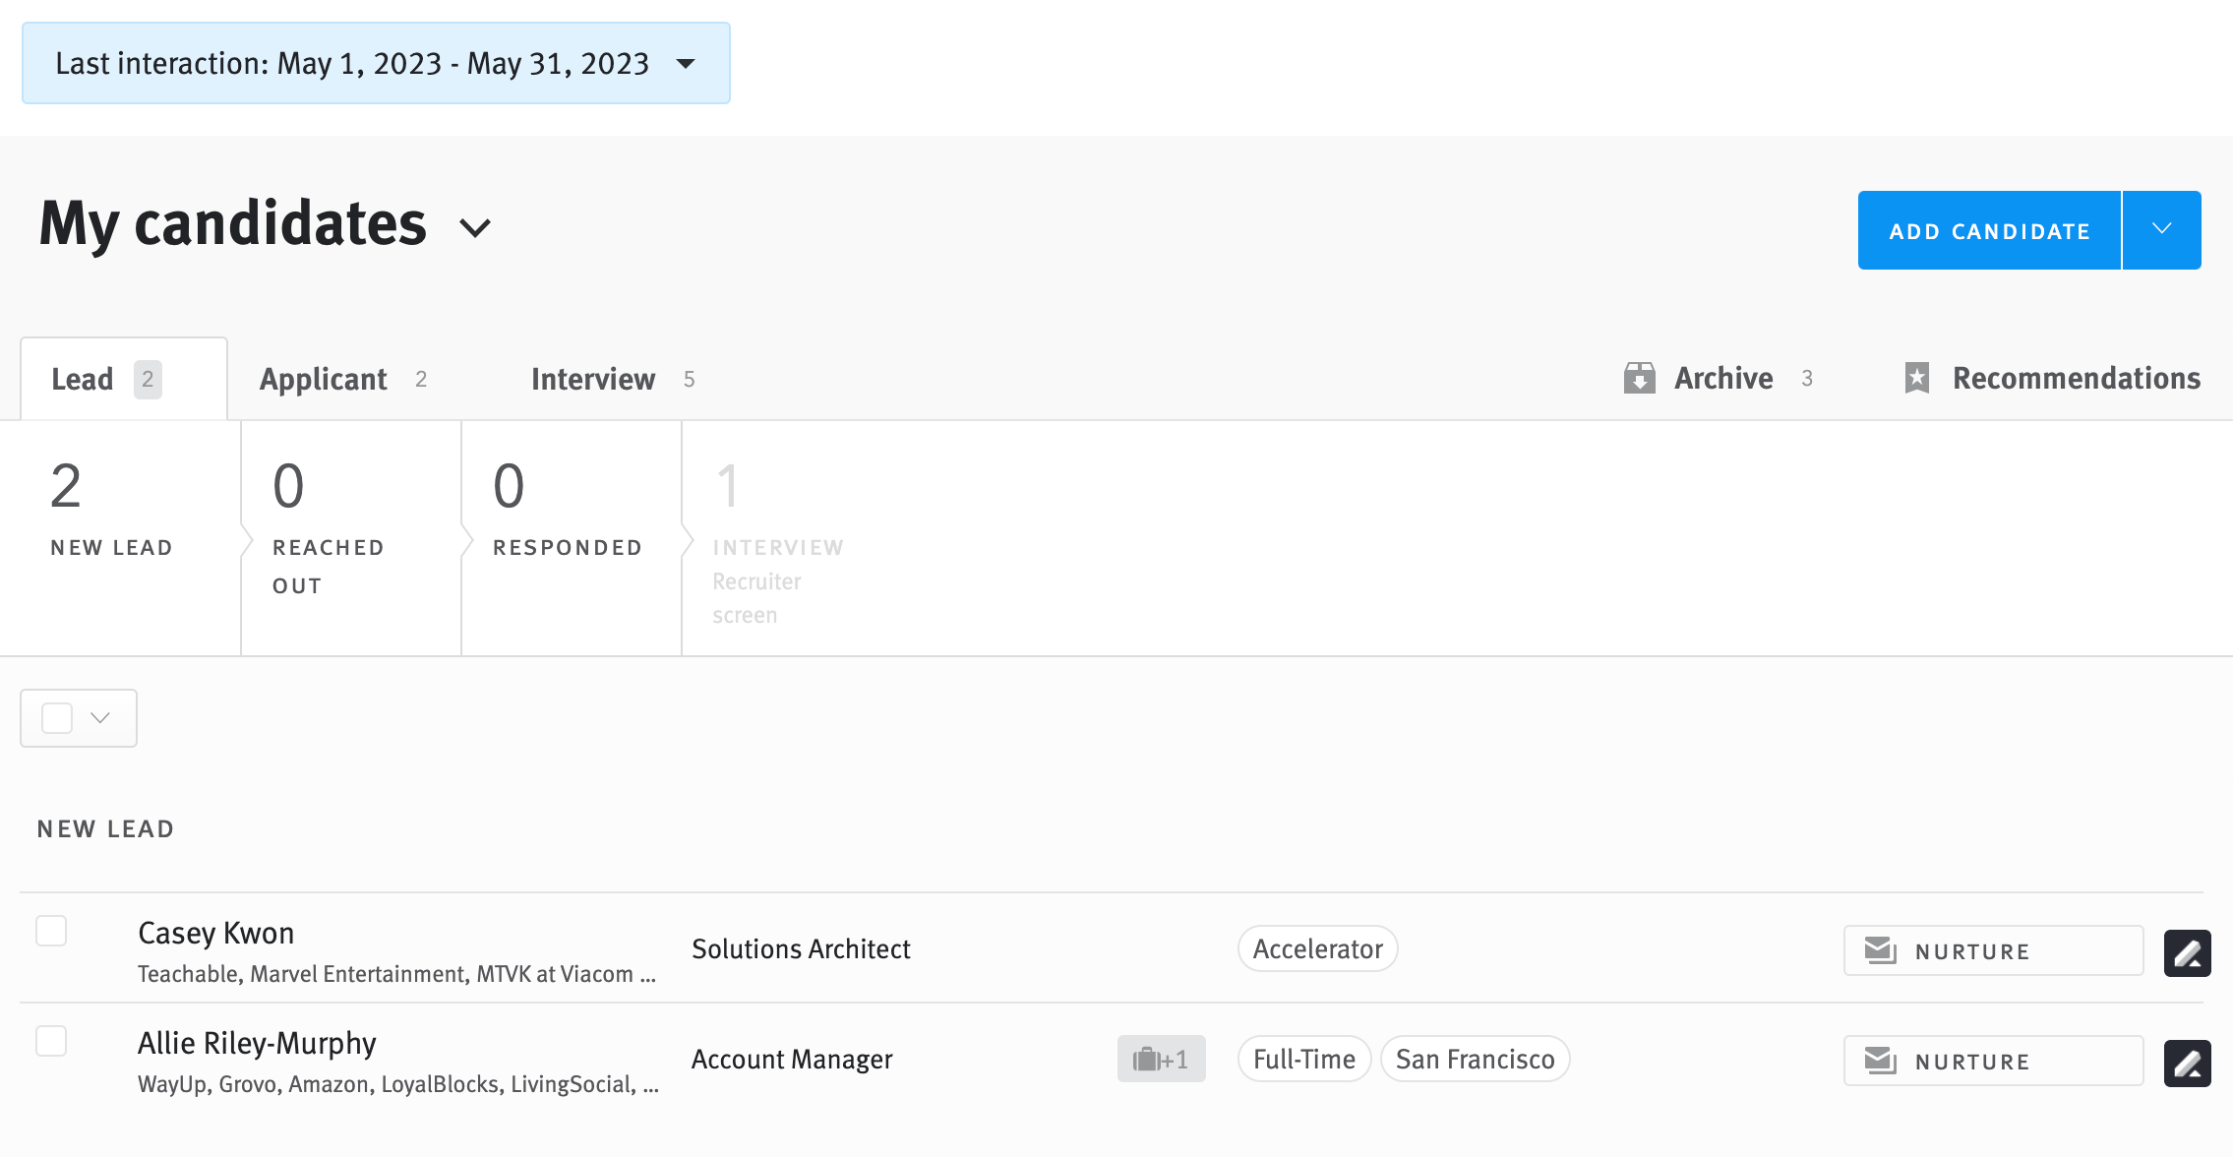Click the Accelerator tag pill
2233x1157 pixels.
coord(1317,948)
